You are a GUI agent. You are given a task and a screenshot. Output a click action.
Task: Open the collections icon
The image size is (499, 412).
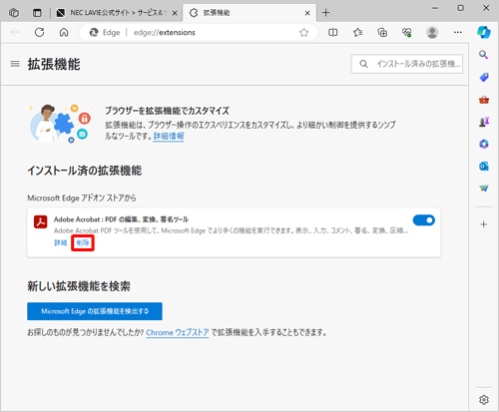[382, 32]
